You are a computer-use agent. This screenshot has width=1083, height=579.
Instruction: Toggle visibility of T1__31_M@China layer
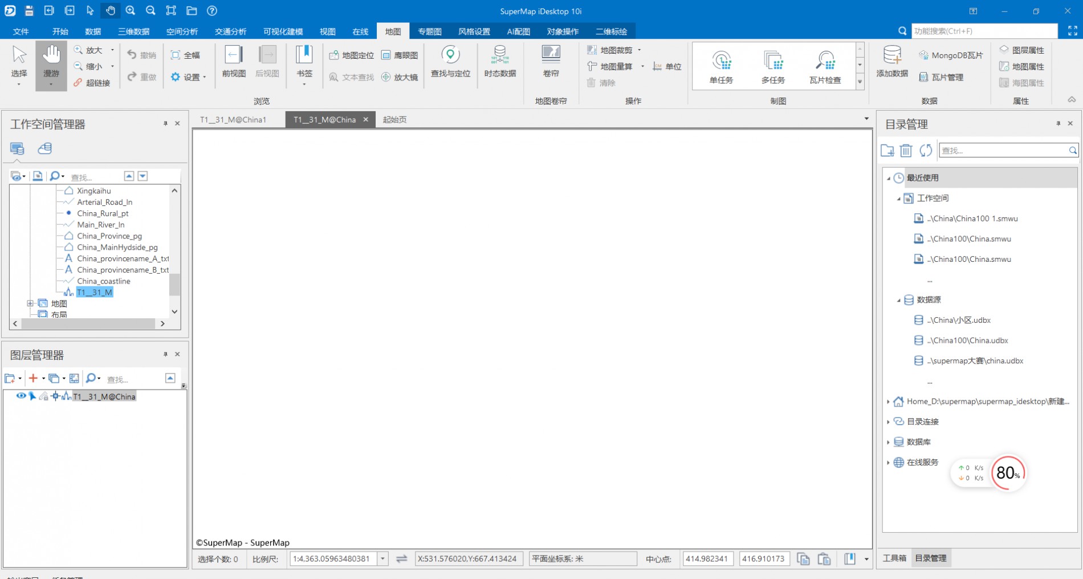[21, 396]
